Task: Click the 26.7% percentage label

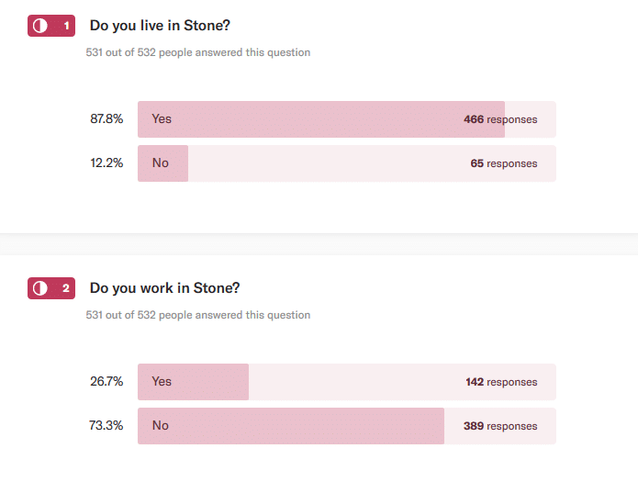Action: coord(106,382)
